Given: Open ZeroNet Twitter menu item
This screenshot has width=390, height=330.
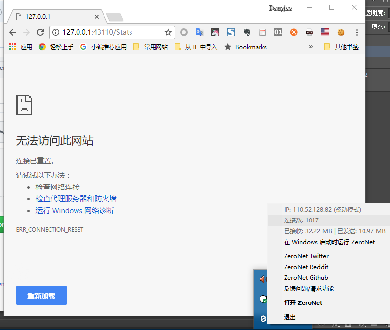Looking at the screenshot, I should 329,256.
